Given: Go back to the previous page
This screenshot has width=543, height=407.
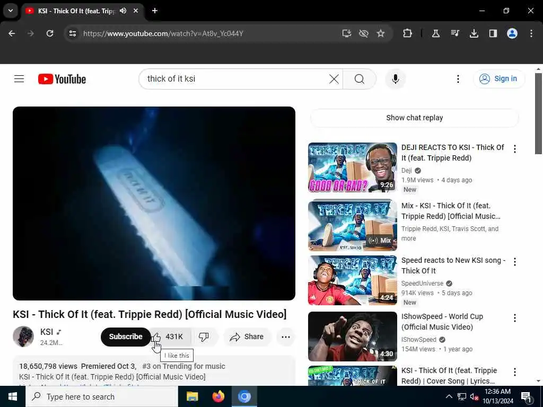Looking at the screenshot, I should click(12, 33).
